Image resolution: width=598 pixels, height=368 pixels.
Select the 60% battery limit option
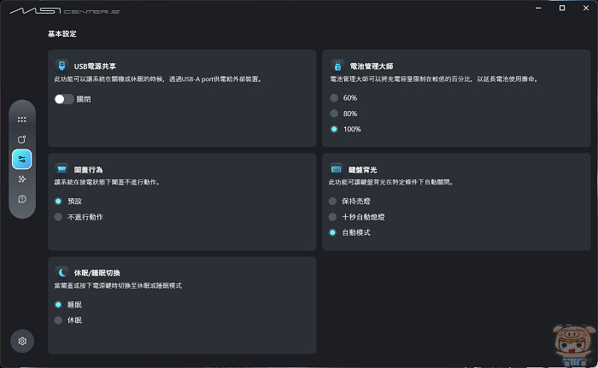pos(334,98)
